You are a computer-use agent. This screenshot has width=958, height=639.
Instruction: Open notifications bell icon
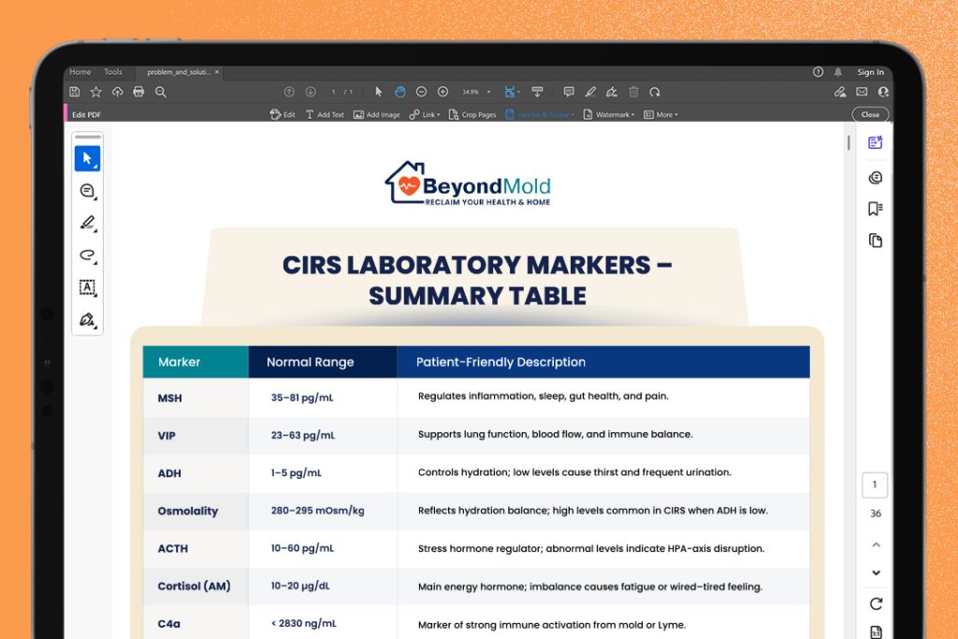838,71
